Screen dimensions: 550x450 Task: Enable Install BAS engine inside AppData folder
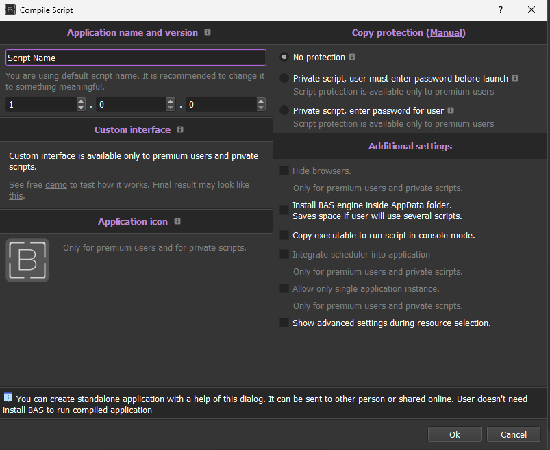[284, 210]
